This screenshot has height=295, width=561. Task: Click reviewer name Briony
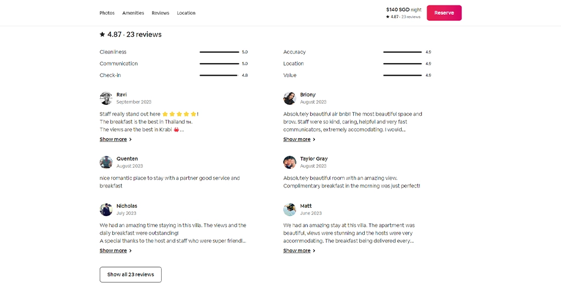click(308, 94)
